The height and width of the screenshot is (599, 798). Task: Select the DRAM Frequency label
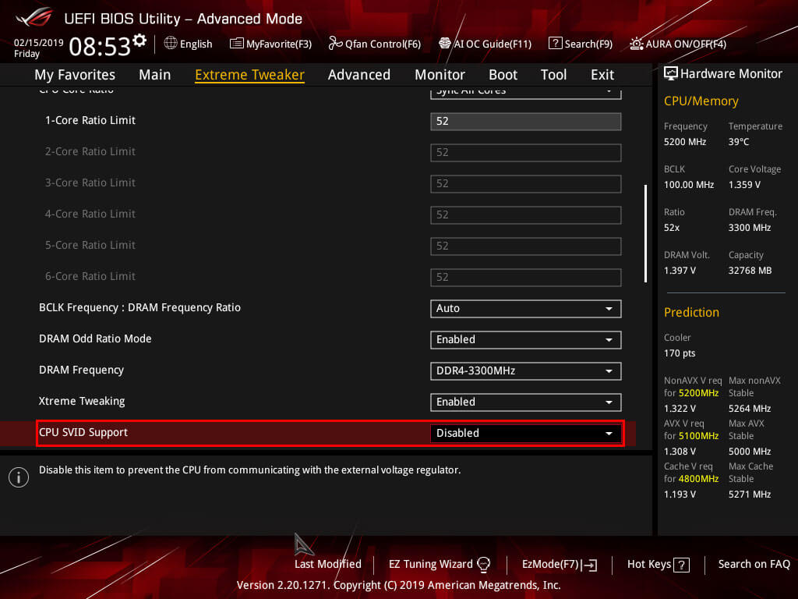coord(81,370)
